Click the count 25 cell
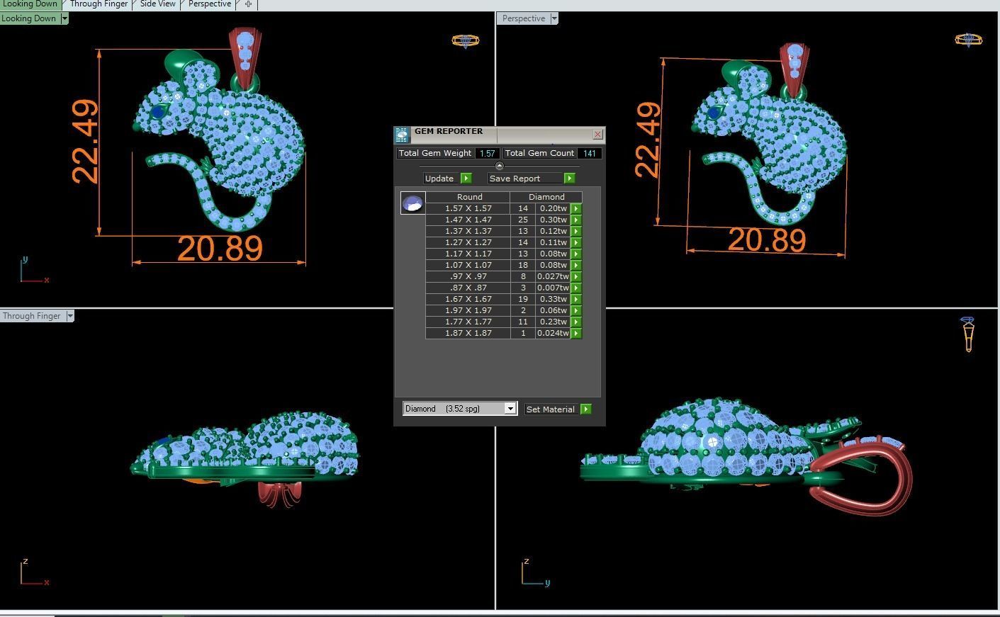Screen dimensions: 1000x617 click(523, 220)
